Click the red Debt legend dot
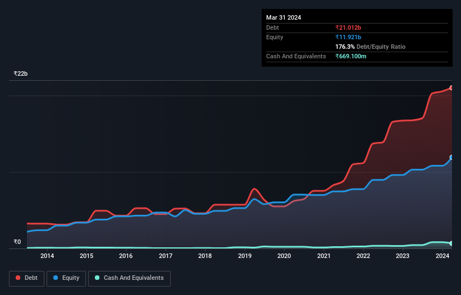Screen dimensions: 461x295 click(x=18, y=278)
